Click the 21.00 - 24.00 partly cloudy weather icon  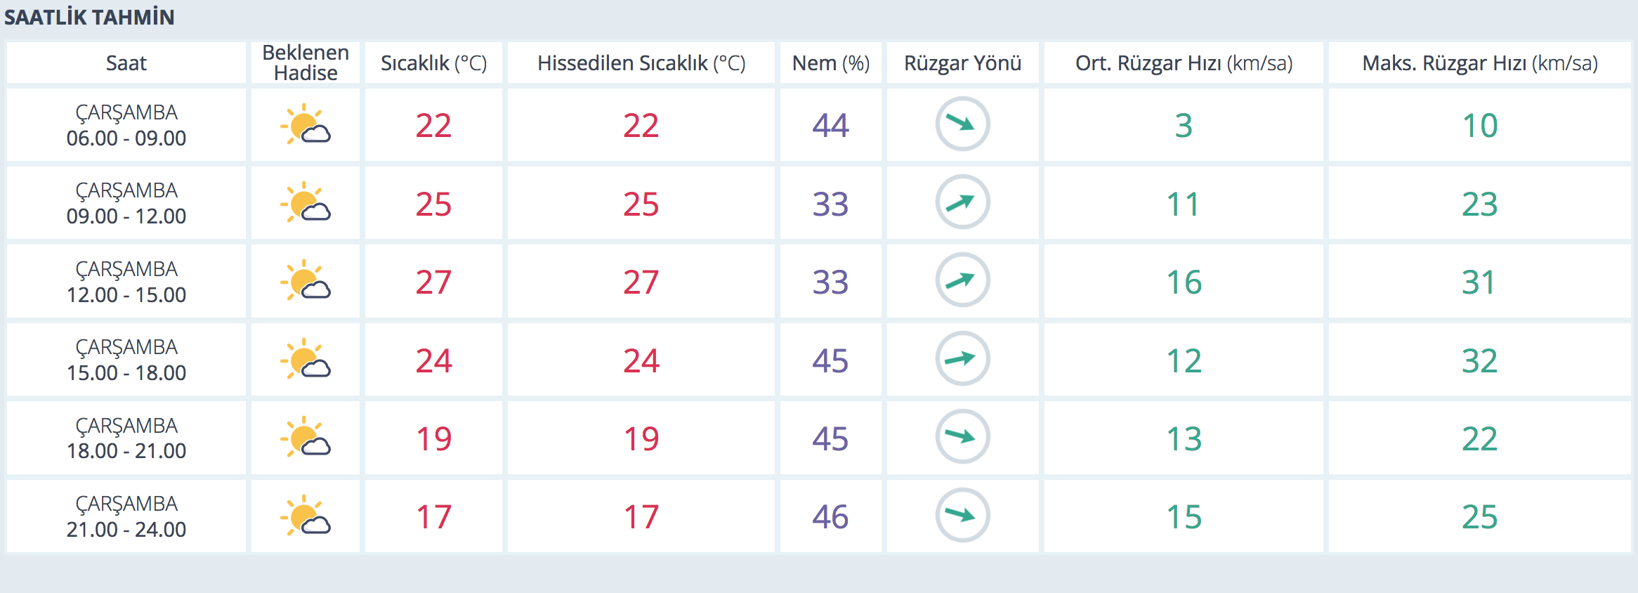[306, 516]
